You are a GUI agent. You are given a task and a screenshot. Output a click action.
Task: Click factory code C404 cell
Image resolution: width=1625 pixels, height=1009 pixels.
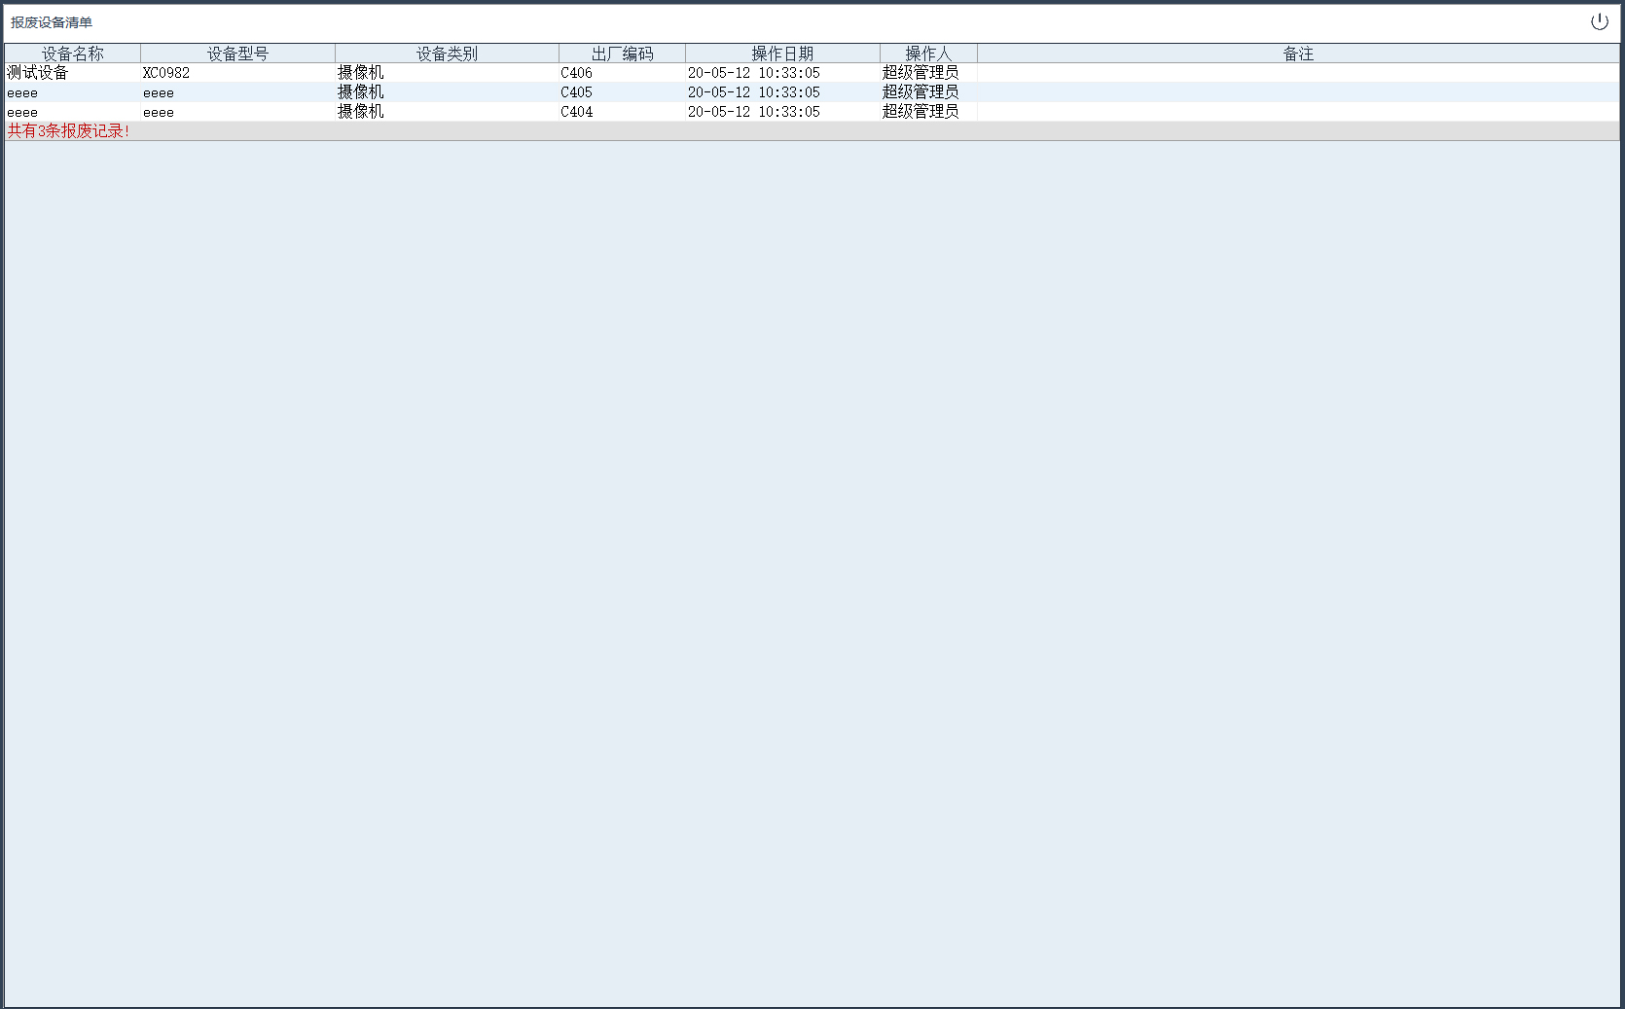576,112
